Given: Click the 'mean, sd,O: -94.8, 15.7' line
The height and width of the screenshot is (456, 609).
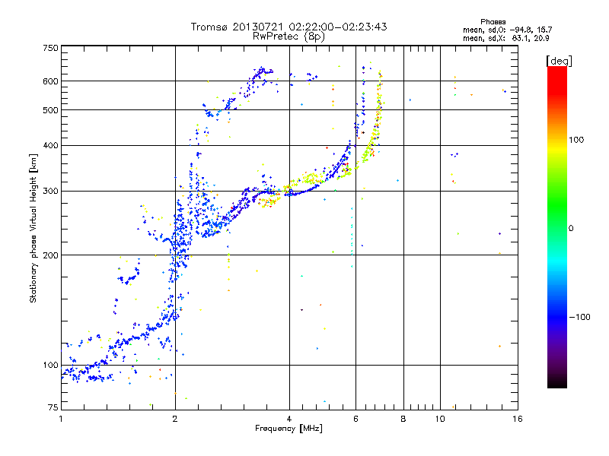Looking at the screenshot, I should click(507, 30).
